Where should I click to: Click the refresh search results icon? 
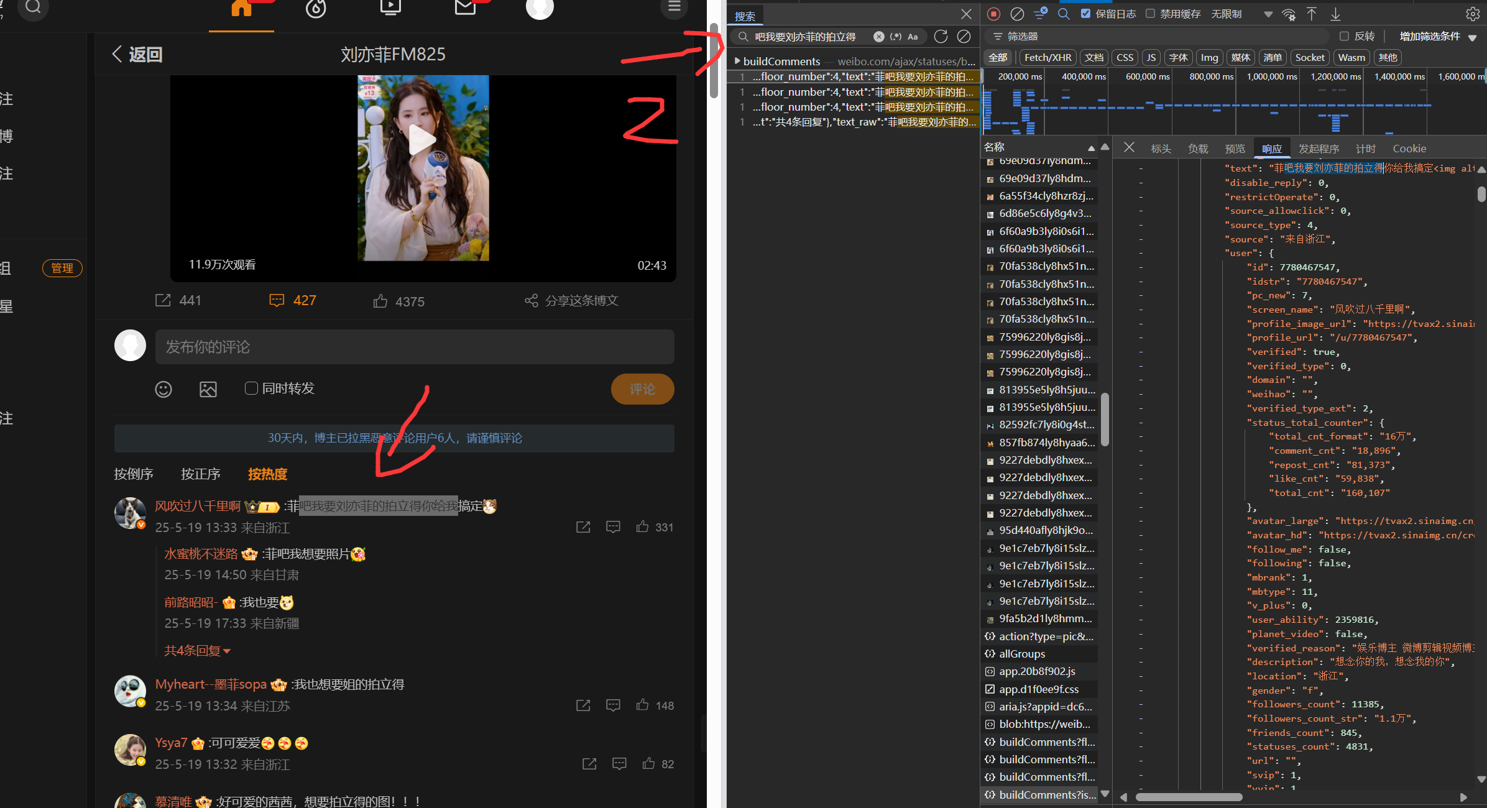tap(941, 37)
